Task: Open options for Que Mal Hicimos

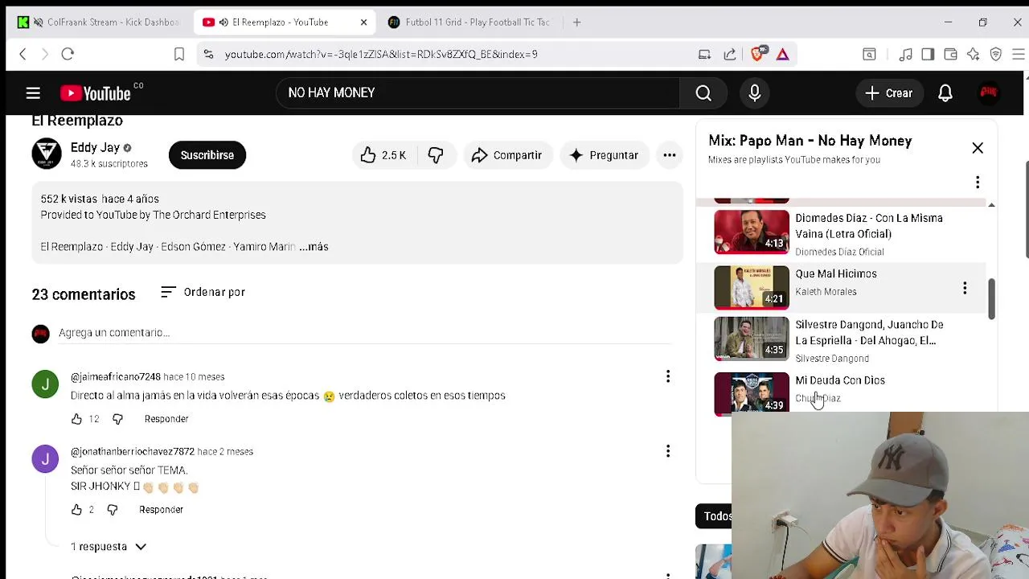Action: coord(965,288)
